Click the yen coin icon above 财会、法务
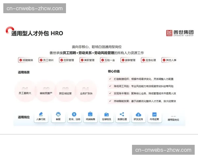 click(x=74, y=114)
